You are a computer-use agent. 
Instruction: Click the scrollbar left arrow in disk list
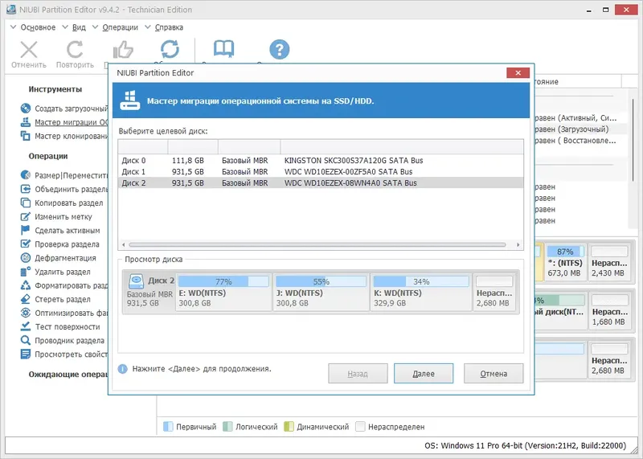point(124,245)
